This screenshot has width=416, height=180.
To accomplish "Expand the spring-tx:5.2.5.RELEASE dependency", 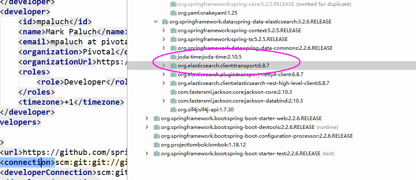I will (x=164, y=39).
